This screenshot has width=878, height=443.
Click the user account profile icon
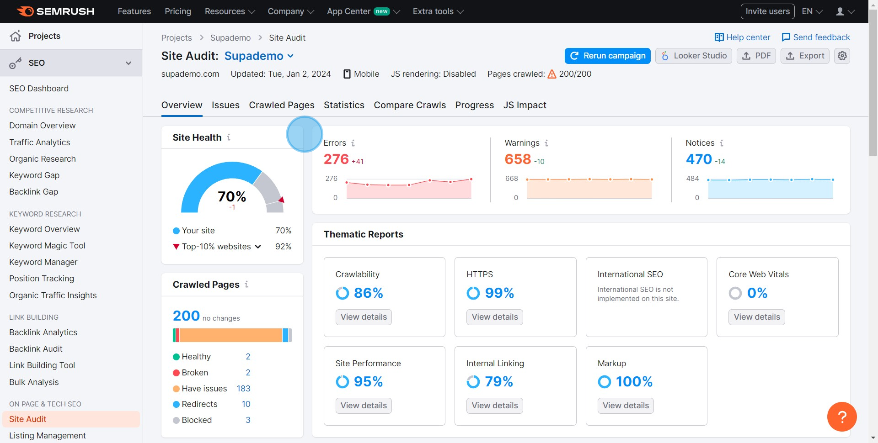tap(840, 11)
